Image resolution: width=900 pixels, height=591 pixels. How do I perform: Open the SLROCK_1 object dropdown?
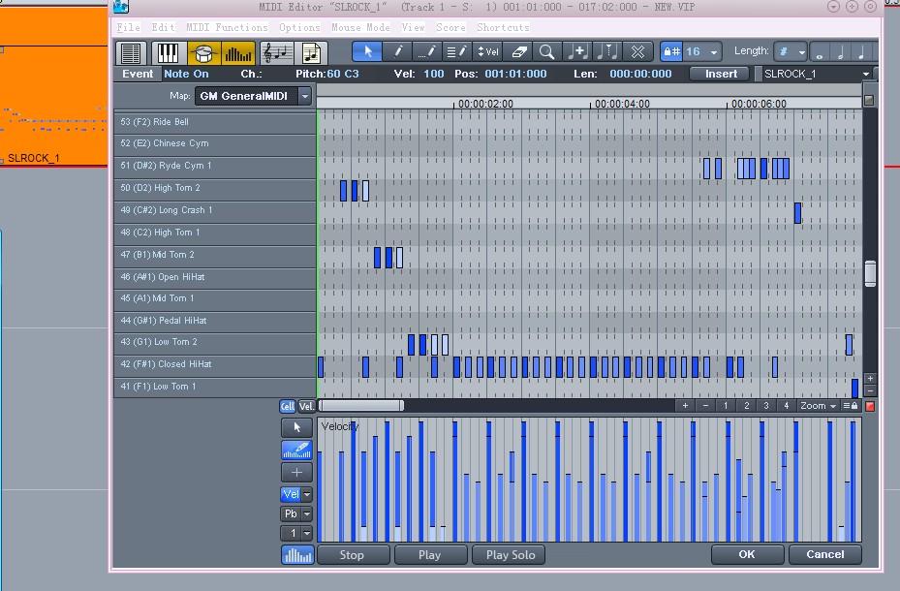[865, 74]
